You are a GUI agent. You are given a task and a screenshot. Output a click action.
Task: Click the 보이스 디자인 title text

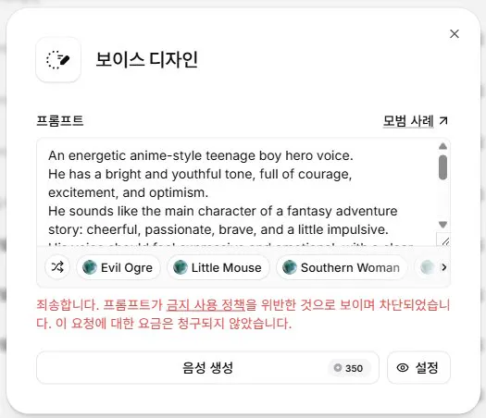[146, 59]
